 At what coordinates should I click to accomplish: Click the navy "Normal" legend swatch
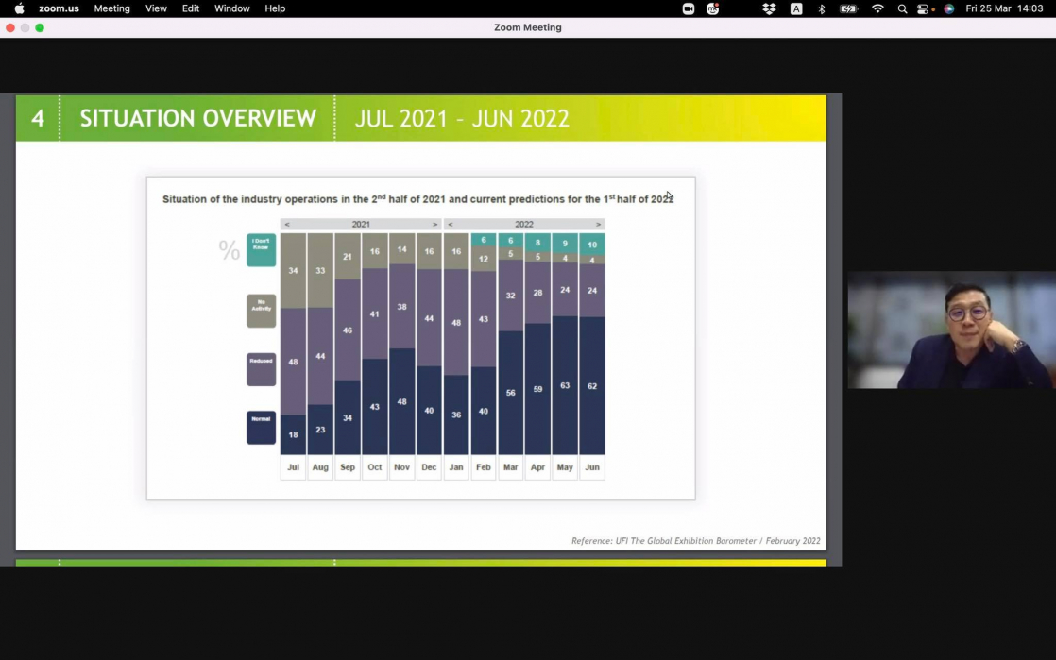(261, 427)
